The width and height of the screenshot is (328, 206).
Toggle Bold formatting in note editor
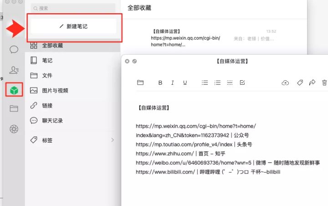pyautogui.click(x=160, y=82)
